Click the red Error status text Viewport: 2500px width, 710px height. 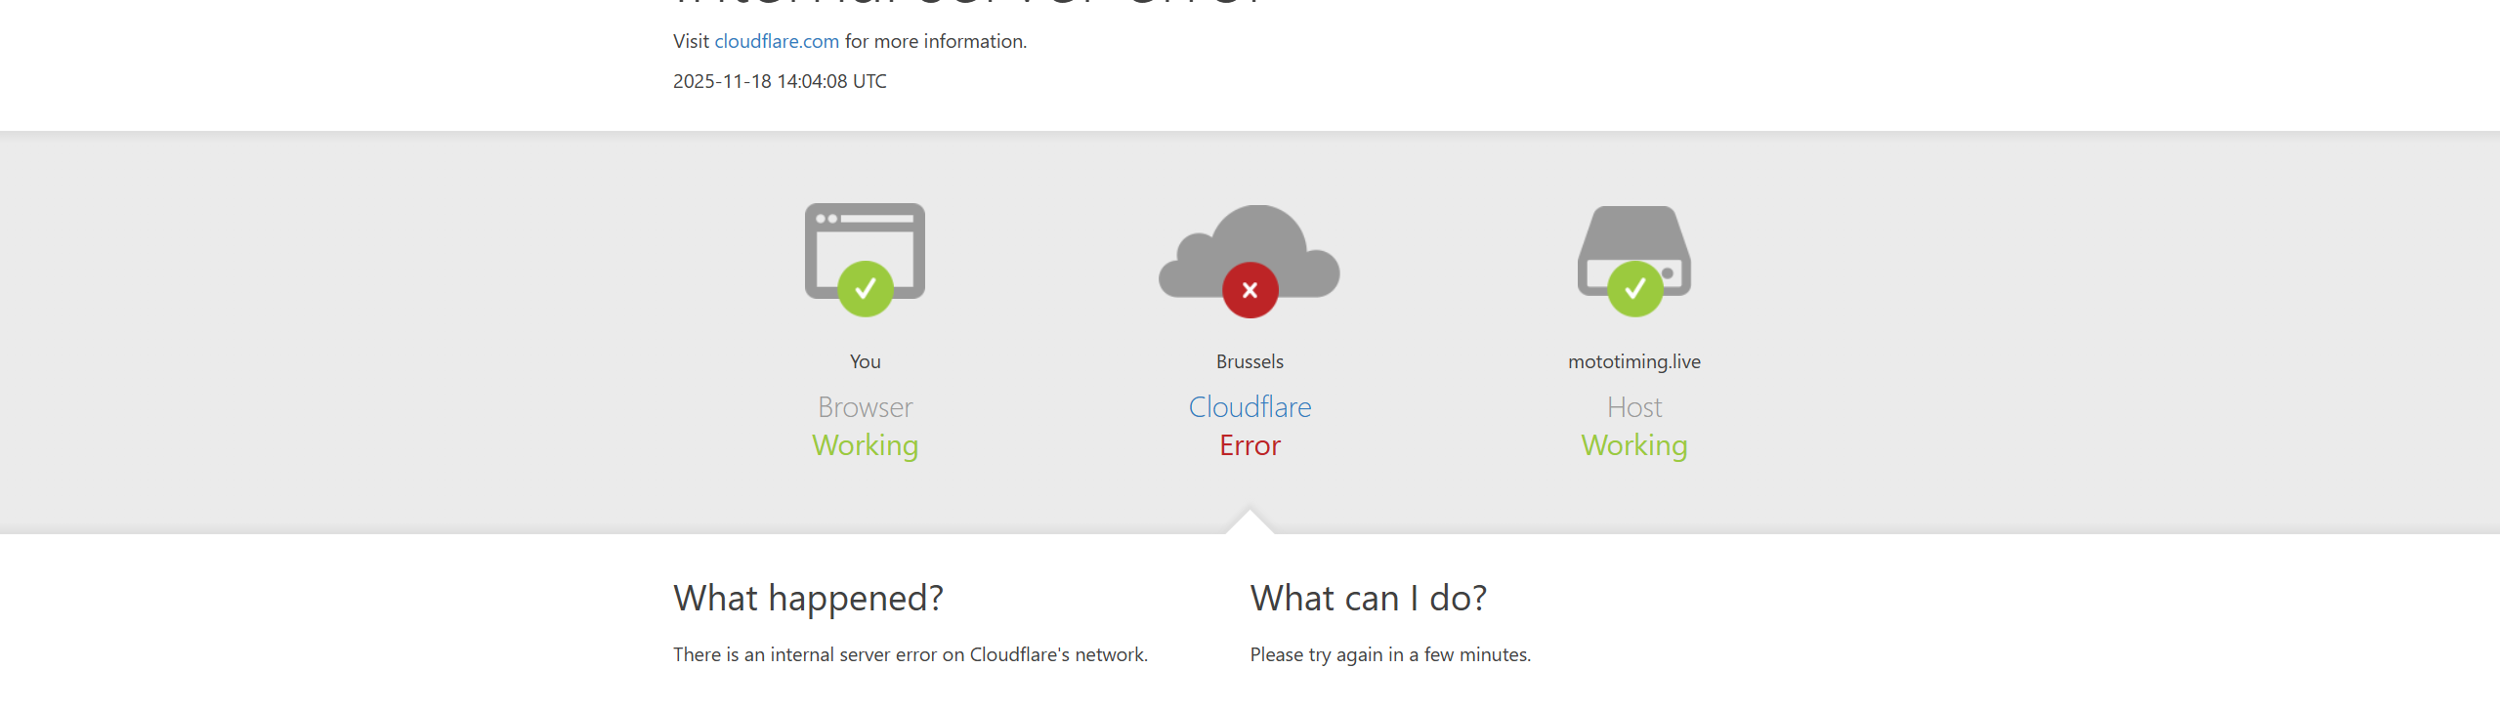1250,445
